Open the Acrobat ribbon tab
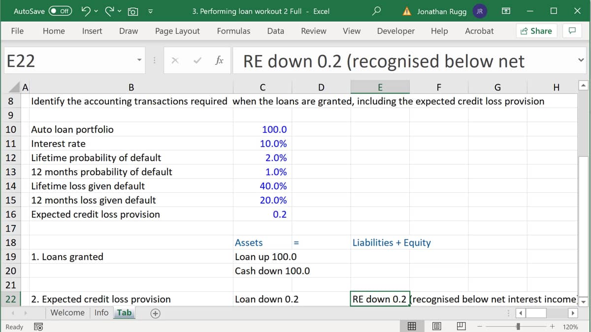The height and width of the screenshot is (332, 591). [x=479, y=30]
